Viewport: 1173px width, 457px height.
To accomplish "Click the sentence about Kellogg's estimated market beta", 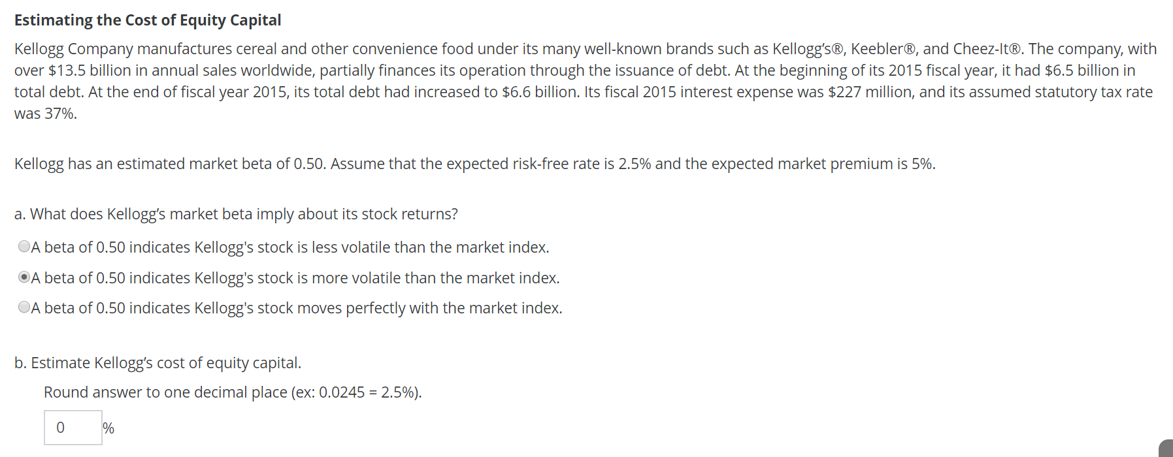I will pyautogui.click(x=474, y=164).
